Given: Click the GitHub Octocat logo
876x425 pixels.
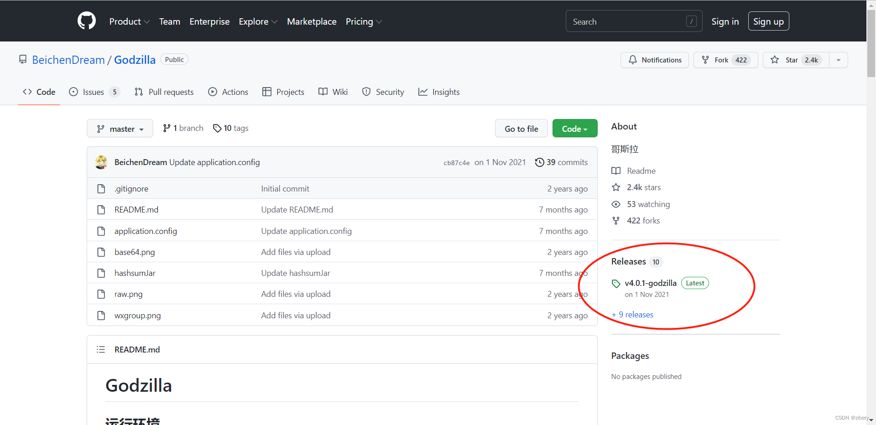Looking at the screenshot, I should point(87,21).
